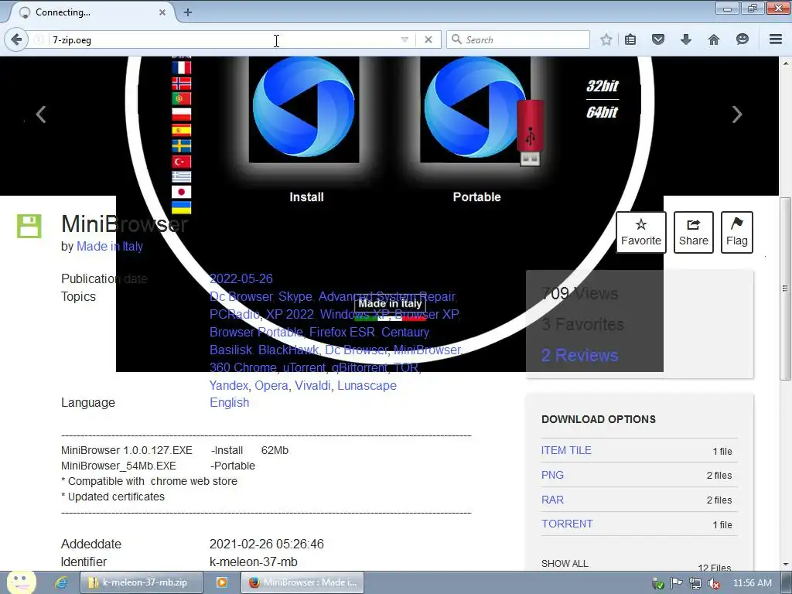Open the Start button on taskbar
Viewport: 792px width, 594px height.
[21, 582]
